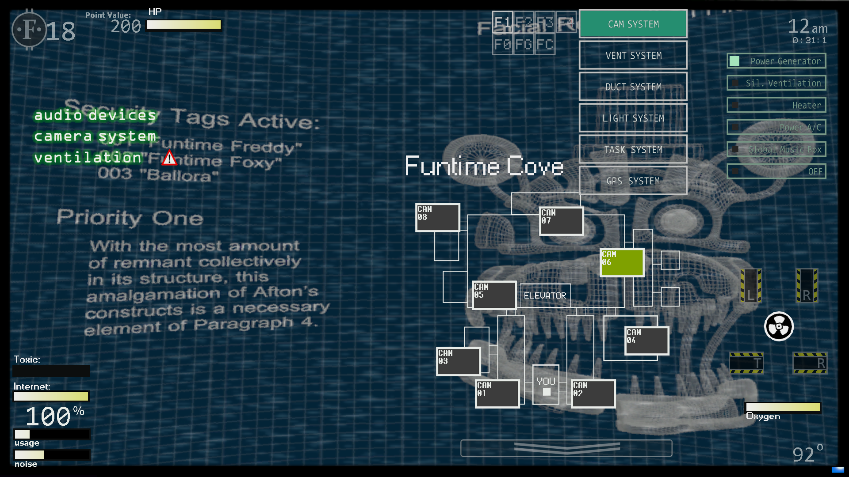Open the CAM SYSTEM panel
Image resolution: width=849 pixels, height=477 pixels.
pos(633,23)
